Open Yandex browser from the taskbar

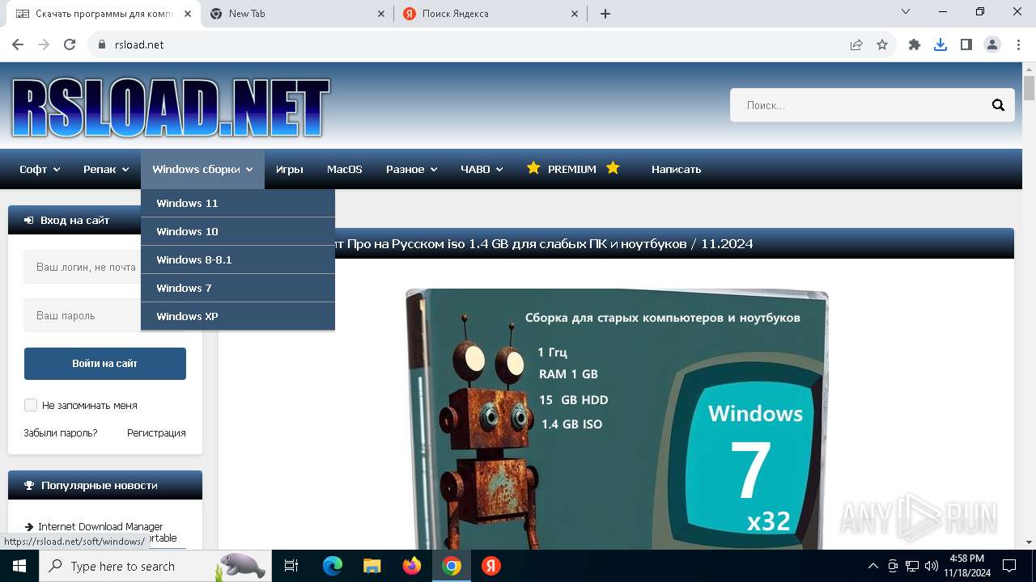point(491,566)
